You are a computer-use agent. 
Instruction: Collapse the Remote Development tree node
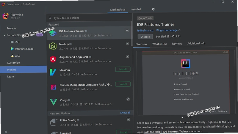(4, 35)
